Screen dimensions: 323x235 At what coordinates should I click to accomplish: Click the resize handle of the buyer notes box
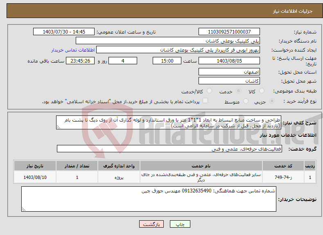click(23, 210)
